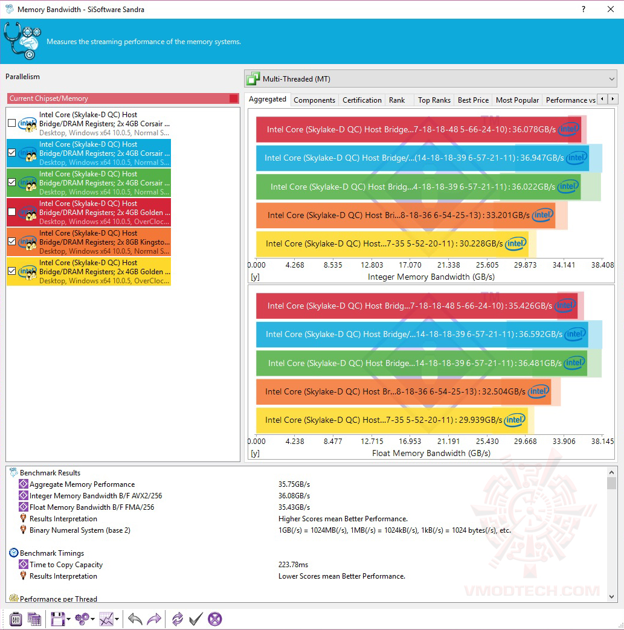The image size is (624, 630).
Task: Open the save icon's dropdown arrow
Action: 69,619
